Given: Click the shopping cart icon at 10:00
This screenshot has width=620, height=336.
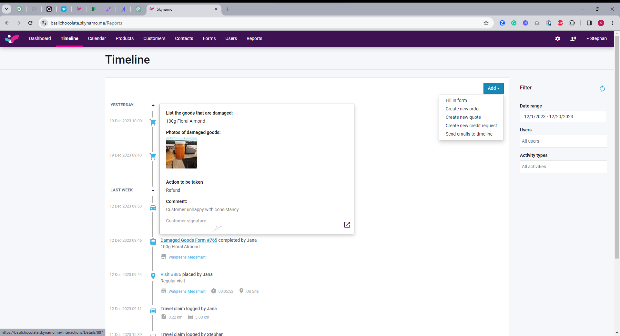Looking at the screenshot, I should [x=153, y=122].
